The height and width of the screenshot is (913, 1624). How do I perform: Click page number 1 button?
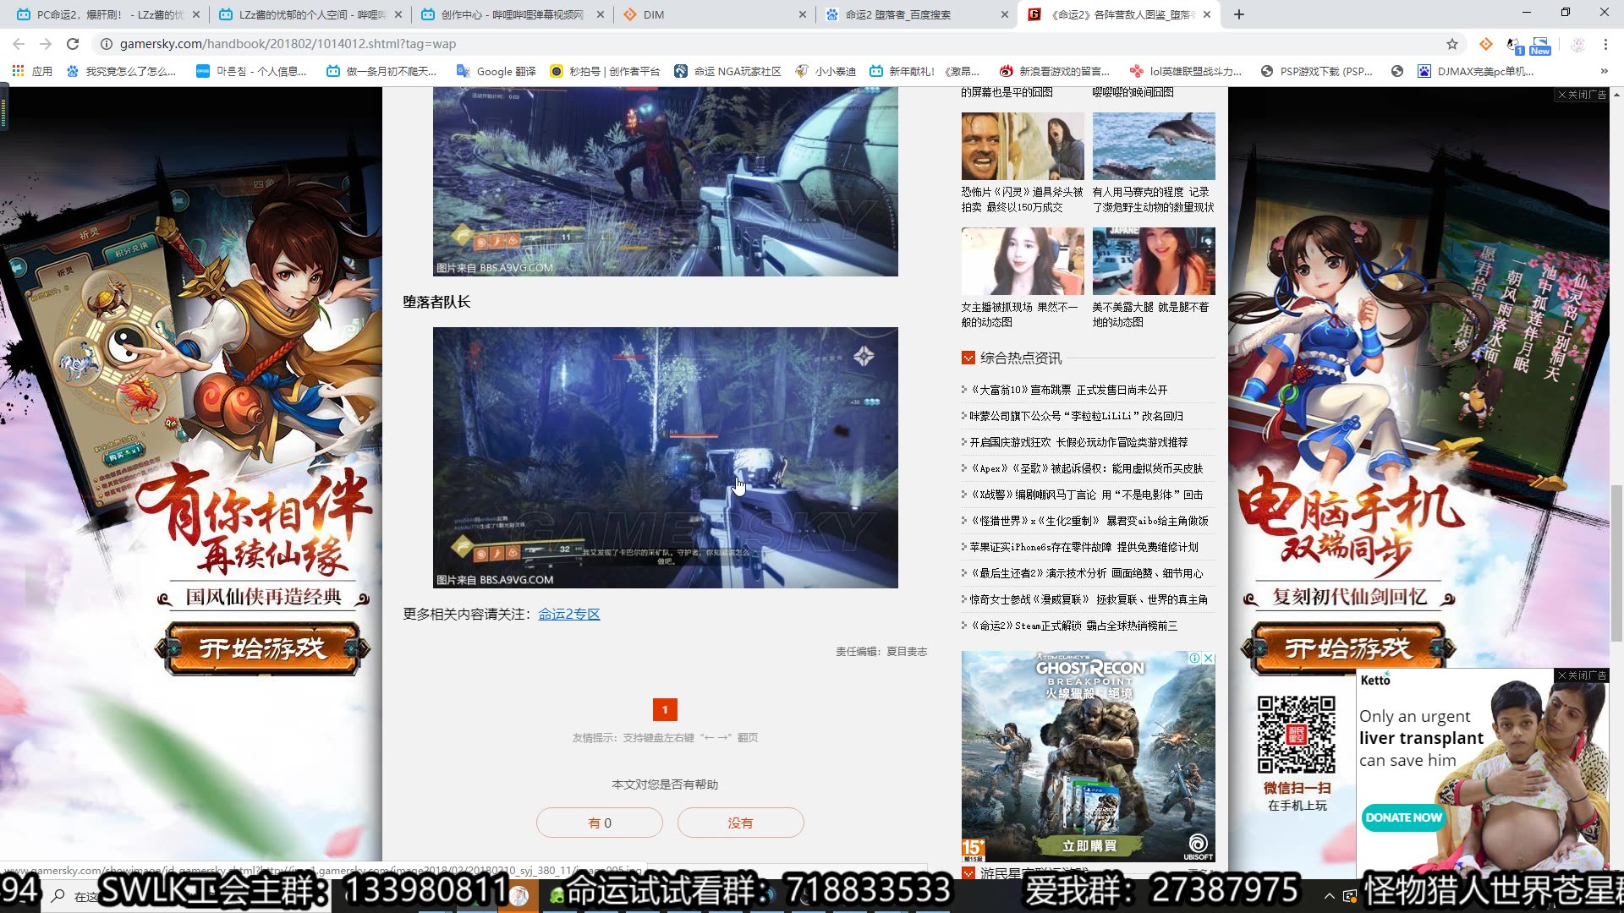pyautogui.click(x=665, y=710)
